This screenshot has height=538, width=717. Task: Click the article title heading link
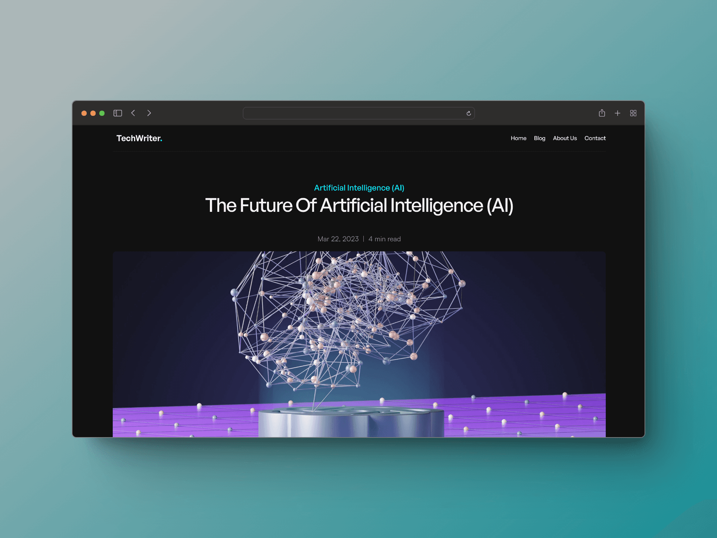(x=359, y=205)
